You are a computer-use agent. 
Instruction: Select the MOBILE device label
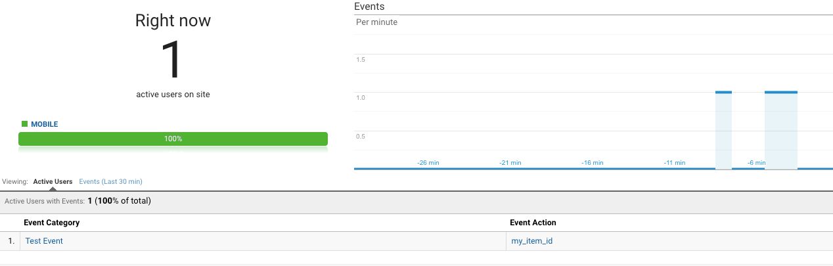point(45,124)
